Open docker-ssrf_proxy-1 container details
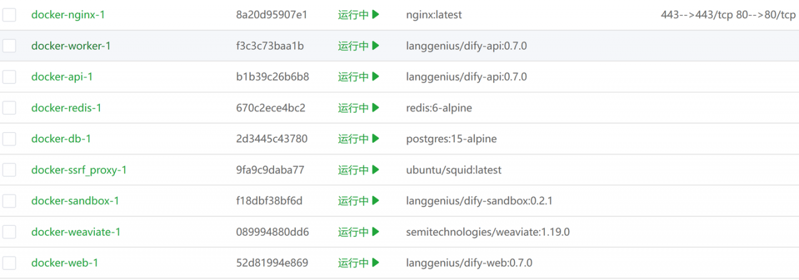The width and height of the screenshot is (799, 280). click(79, 170)
